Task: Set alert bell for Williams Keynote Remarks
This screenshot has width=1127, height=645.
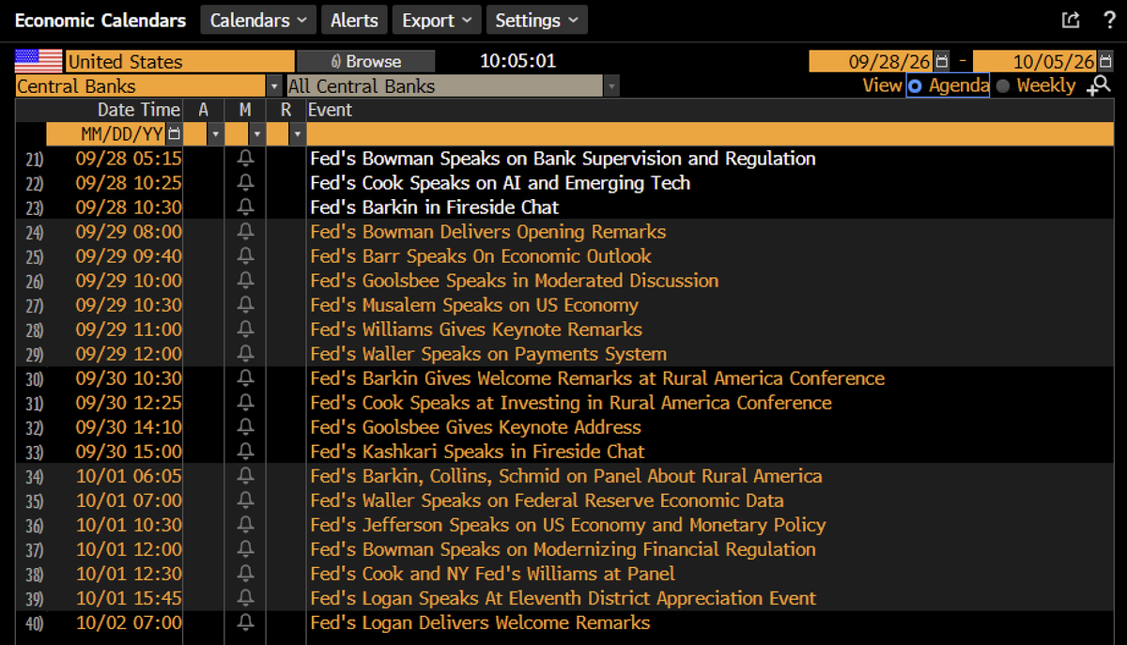Action: (x=245, y=330)
